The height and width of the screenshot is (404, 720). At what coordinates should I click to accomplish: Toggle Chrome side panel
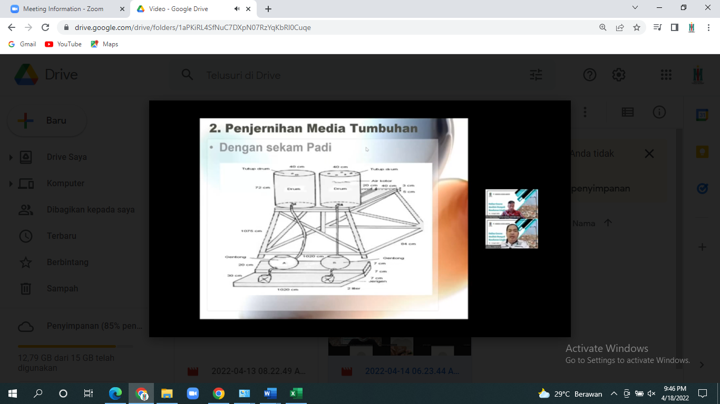(x=674, y=27)
